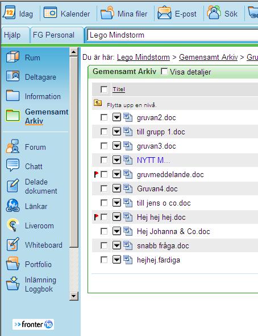Screen dimensions: 258x336
Task: Open the Rum menu item label
Action: pos(32,58)
